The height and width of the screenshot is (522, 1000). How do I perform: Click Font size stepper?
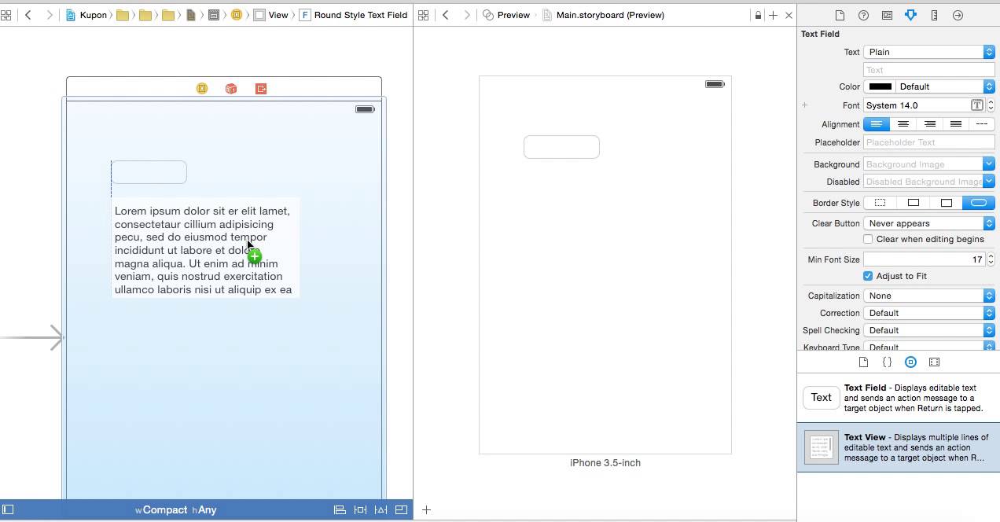991,105
